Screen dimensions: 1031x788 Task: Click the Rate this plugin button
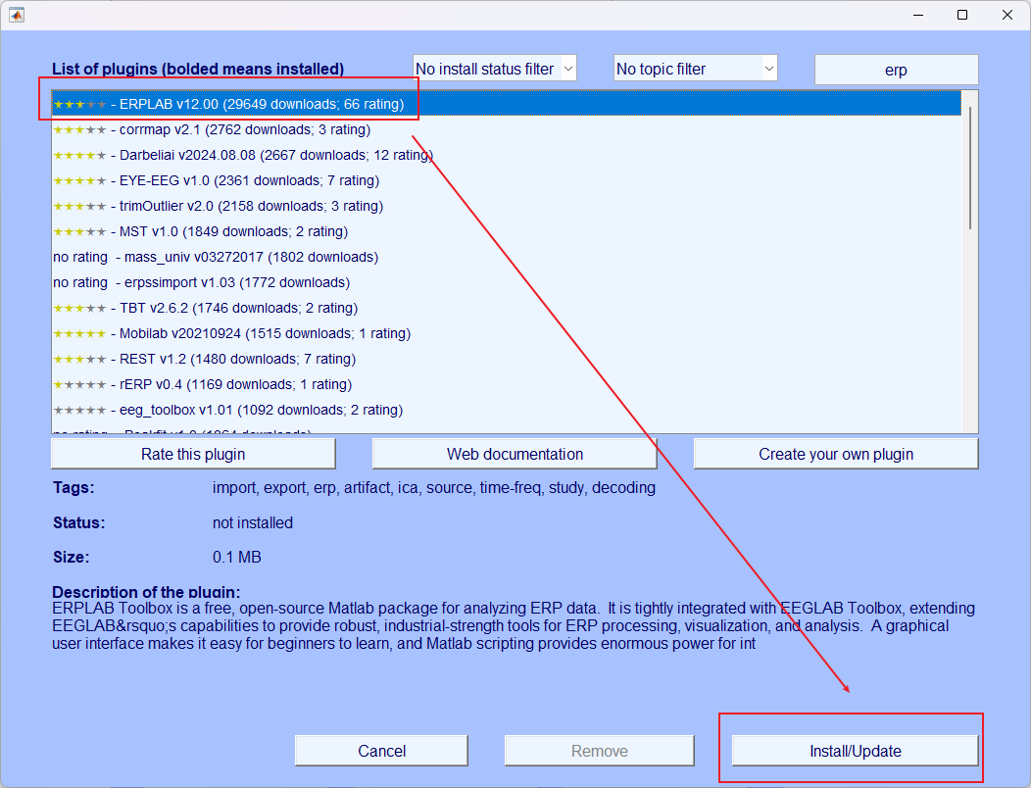[193, 454]
